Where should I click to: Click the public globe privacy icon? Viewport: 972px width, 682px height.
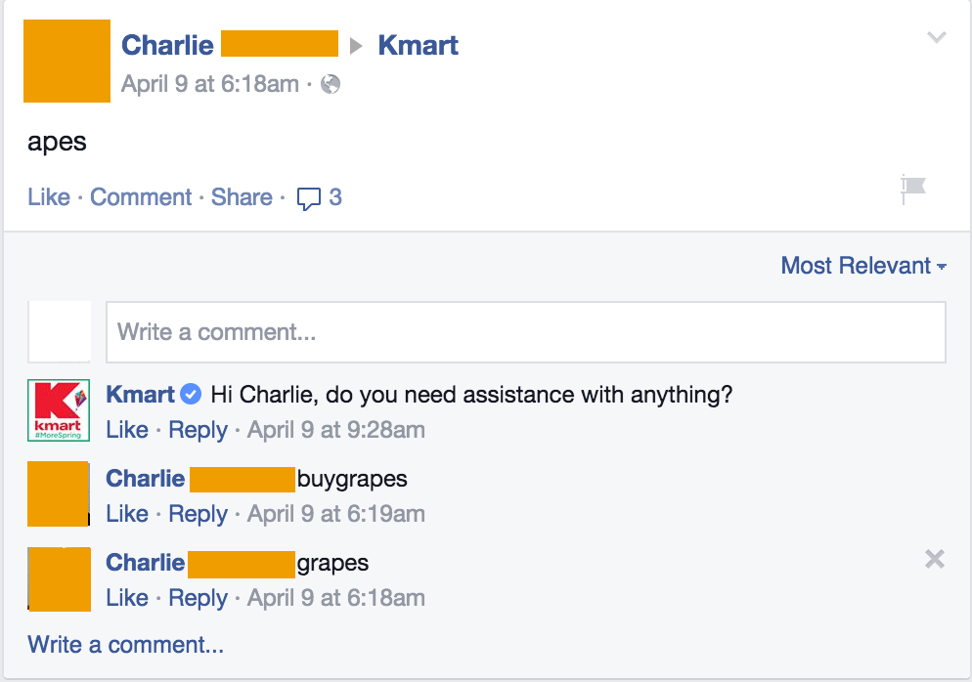click(x=331, y=84)
